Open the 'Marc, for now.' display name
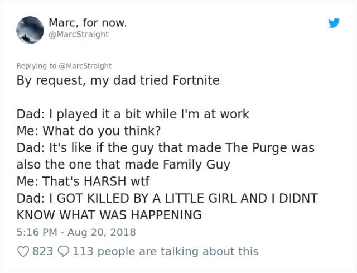 (88, 23)
